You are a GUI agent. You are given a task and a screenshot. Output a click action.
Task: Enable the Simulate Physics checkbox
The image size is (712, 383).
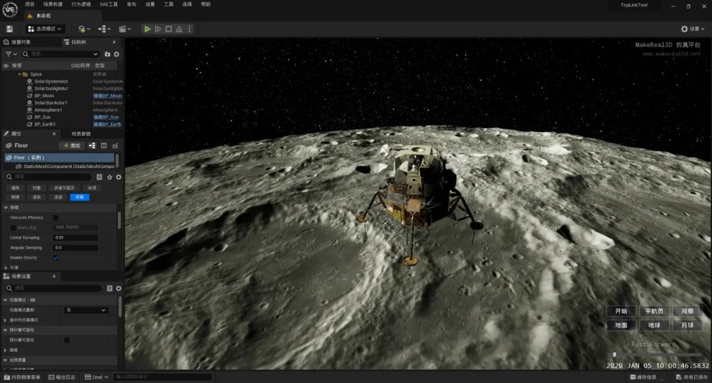(x=55, y=217)
